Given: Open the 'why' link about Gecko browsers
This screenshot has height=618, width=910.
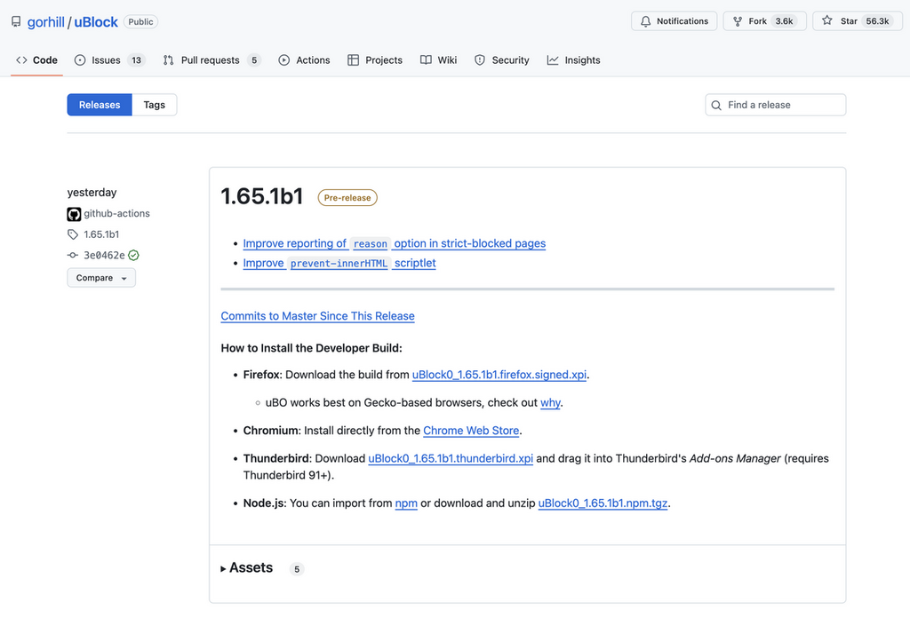Looking at the screenshot, I should [x=550, y=402].
